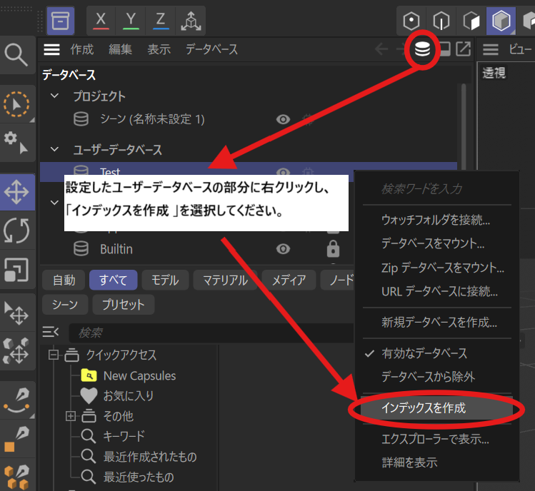Toggle the X axis lock

pos(101,21)
